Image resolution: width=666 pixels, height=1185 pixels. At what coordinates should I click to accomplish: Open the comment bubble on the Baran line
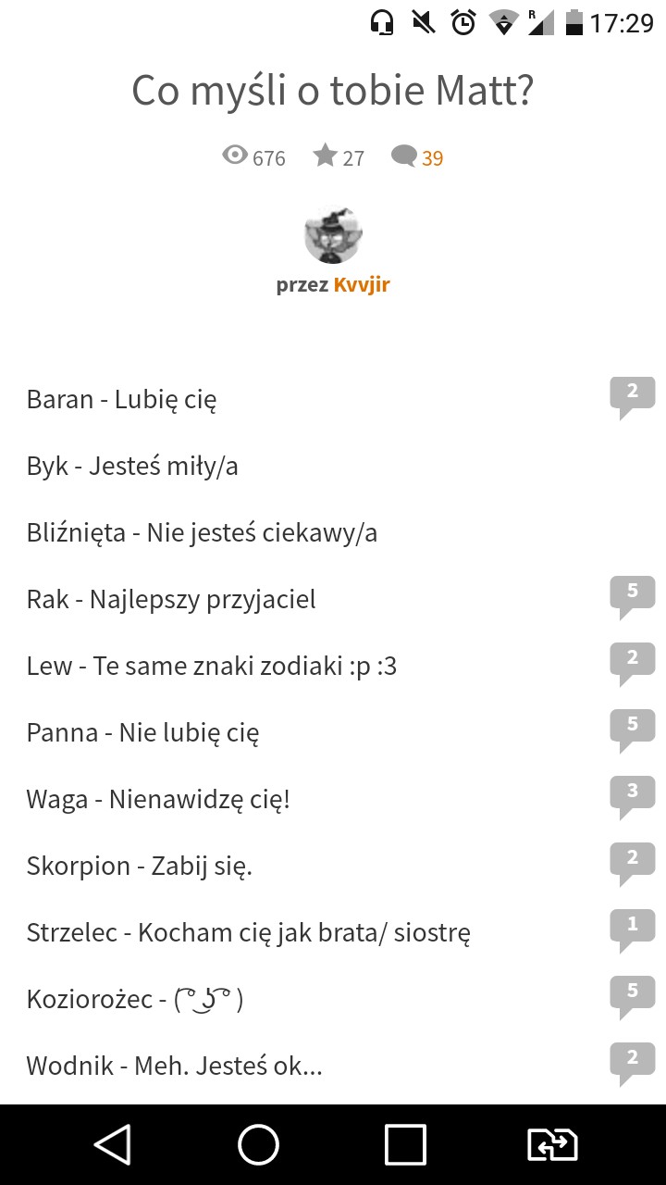[x=632, y=393]
